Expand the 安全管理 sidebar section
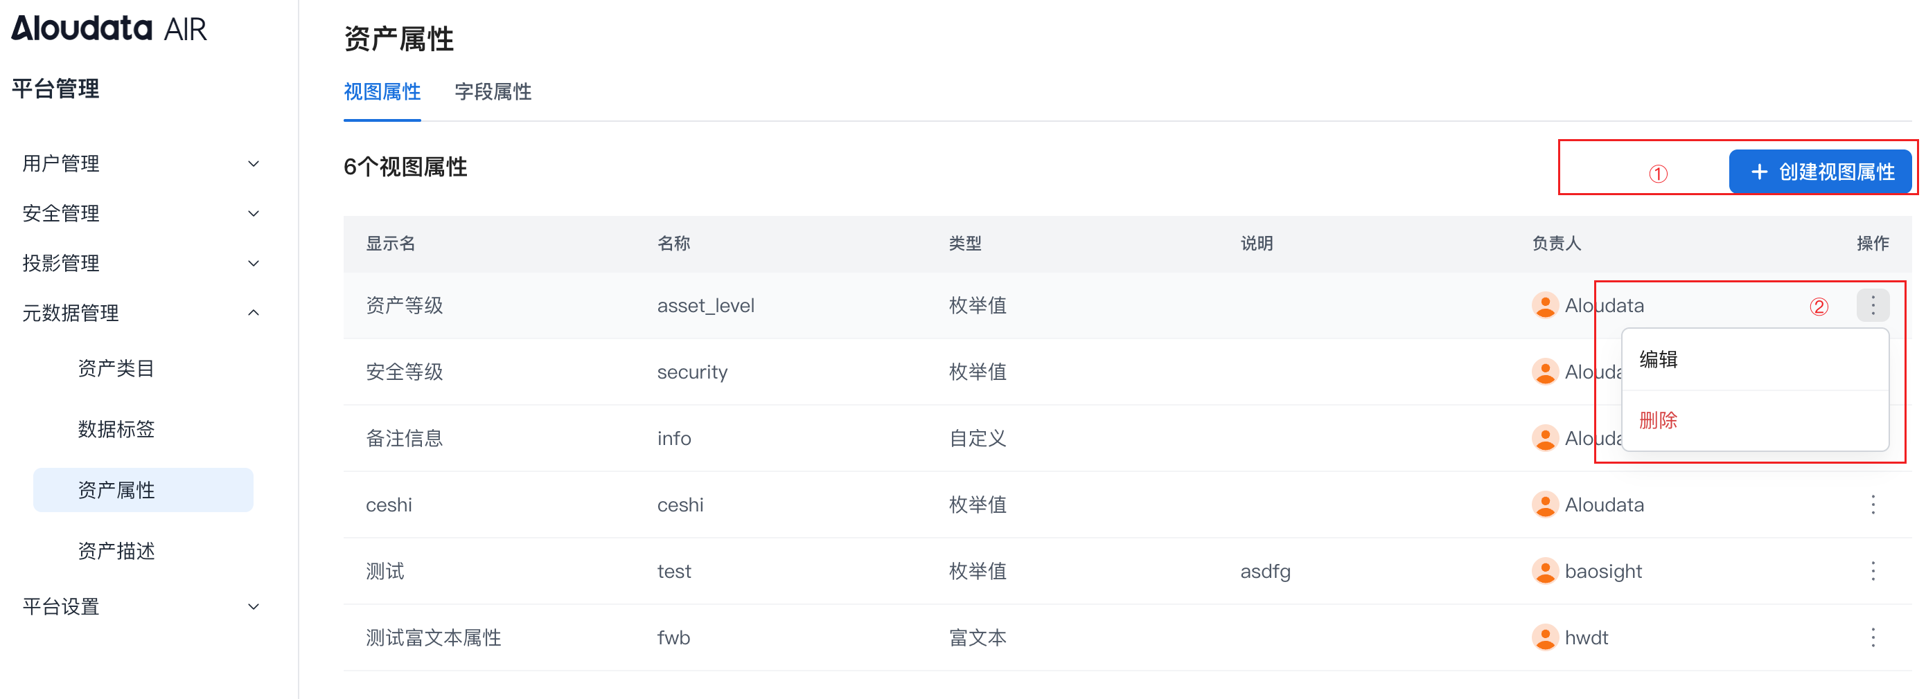The width and height of the screenshot is (1926, 699). pyautogui.click(x=141, y=214)
